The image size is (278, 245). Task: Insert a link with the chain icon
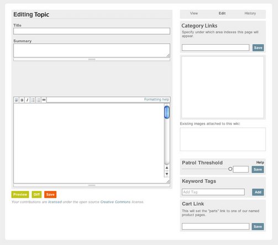pyautogui.click(x=44, y=100)
